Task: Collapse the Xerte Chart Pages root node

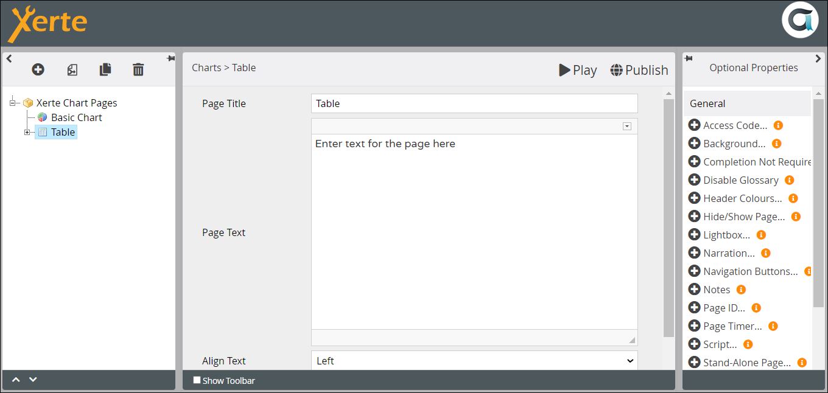Action: pyautogui.click(x=12, y=103)
